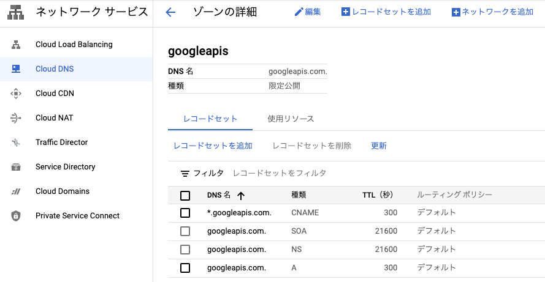This screenshot has width=545, height=282.
Task: Click the DNS 名 column header
Action: 219,195
